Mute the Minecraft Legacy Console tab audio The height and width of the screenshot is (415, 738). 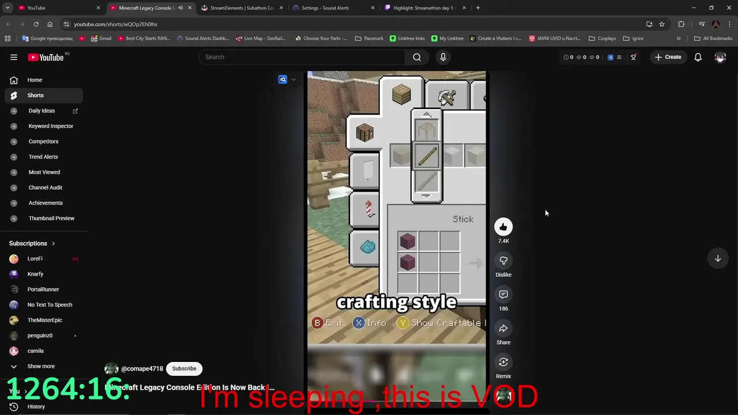pyautogui.click(x=180, y=8)
